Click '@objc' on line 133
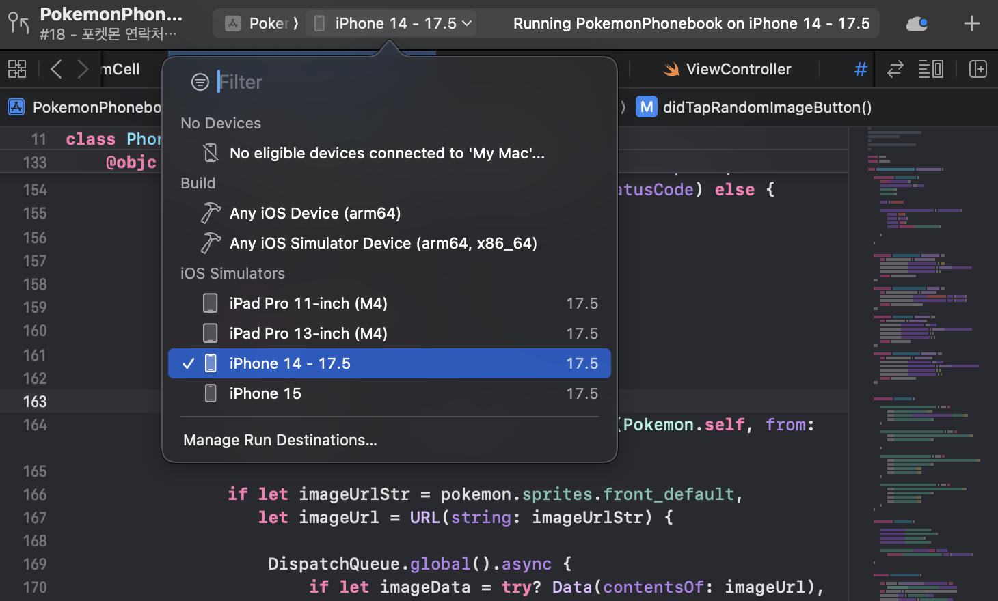The height and width of the screenshot is (601, 998). point(131,163)
